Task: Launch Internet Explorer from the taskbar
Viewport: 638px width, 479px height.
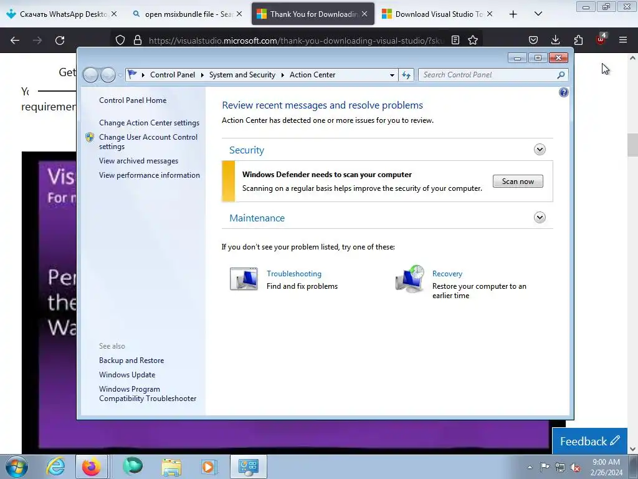Action: [x=55, y=467]
